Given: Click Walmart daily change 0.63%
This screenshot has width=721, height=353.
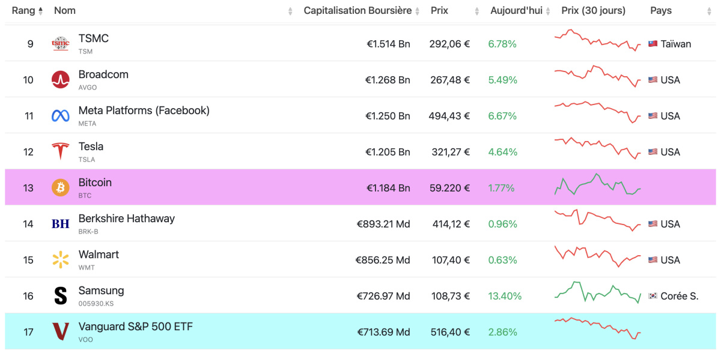Looking at the screenshot, I should click(x=502, y=260).
